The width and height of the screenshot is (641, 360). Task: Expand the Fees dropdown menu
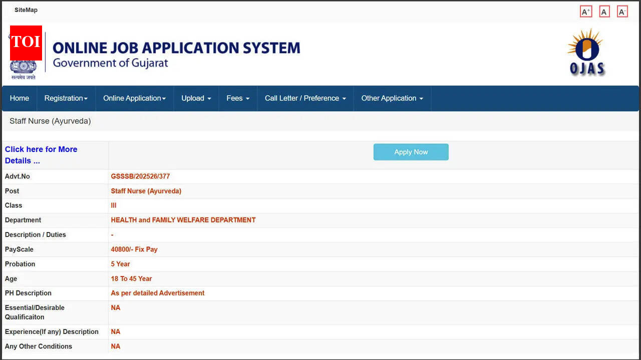click(237, 98)
